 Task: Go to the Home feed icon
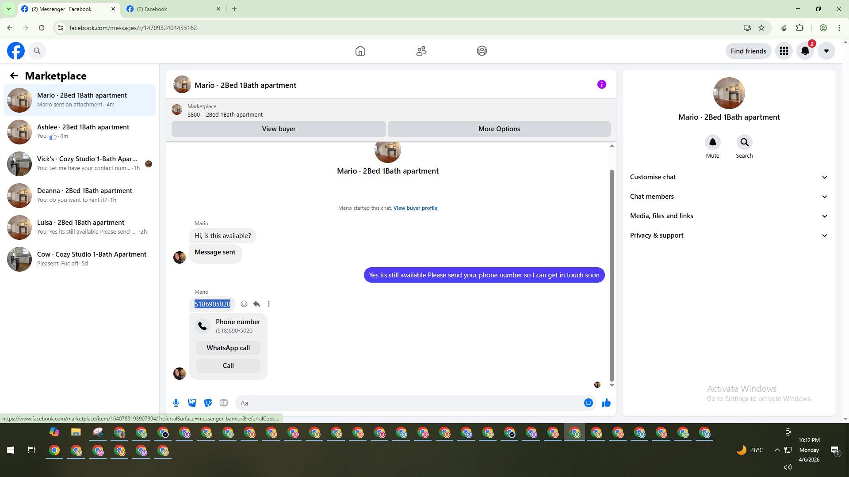[360, 51]
